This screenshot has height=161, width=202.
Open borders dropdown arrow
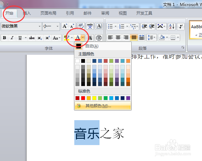pos(178,38)
